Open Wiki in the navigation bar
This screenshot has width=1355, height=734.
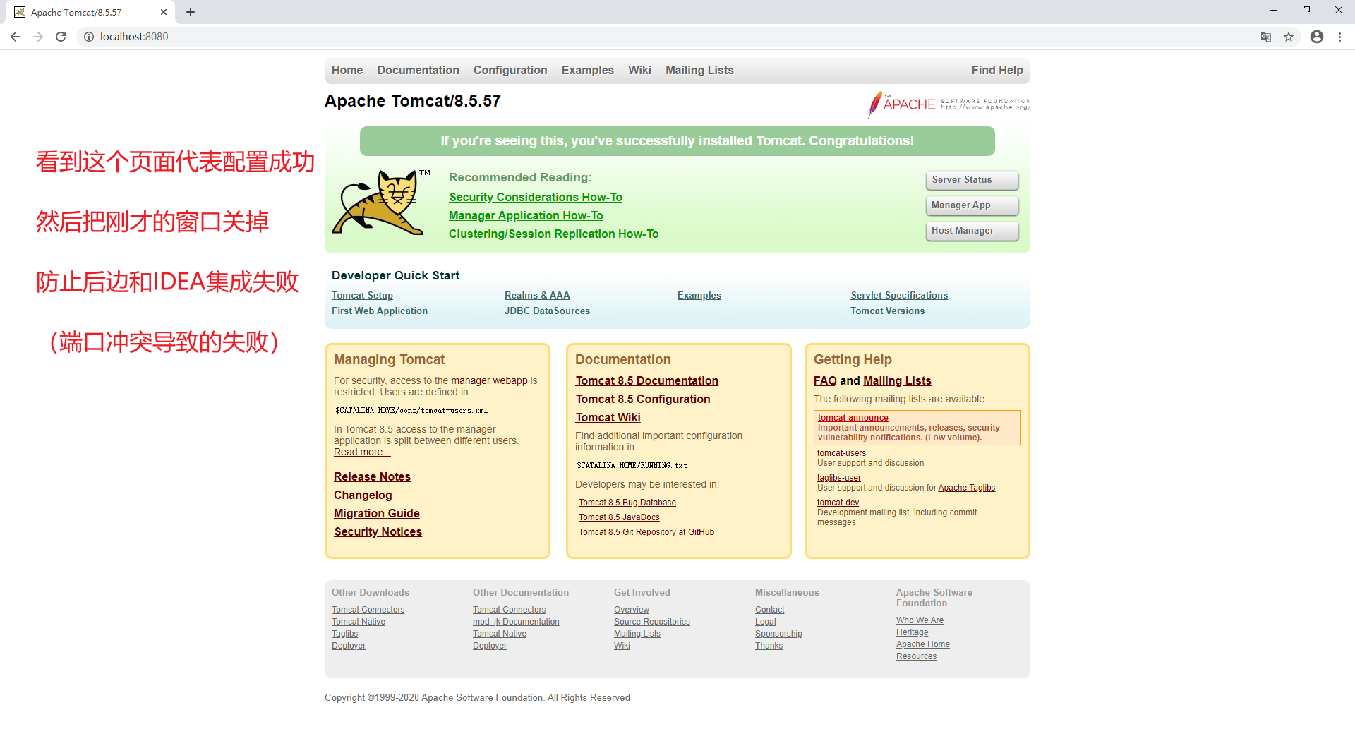coord(639,70)
